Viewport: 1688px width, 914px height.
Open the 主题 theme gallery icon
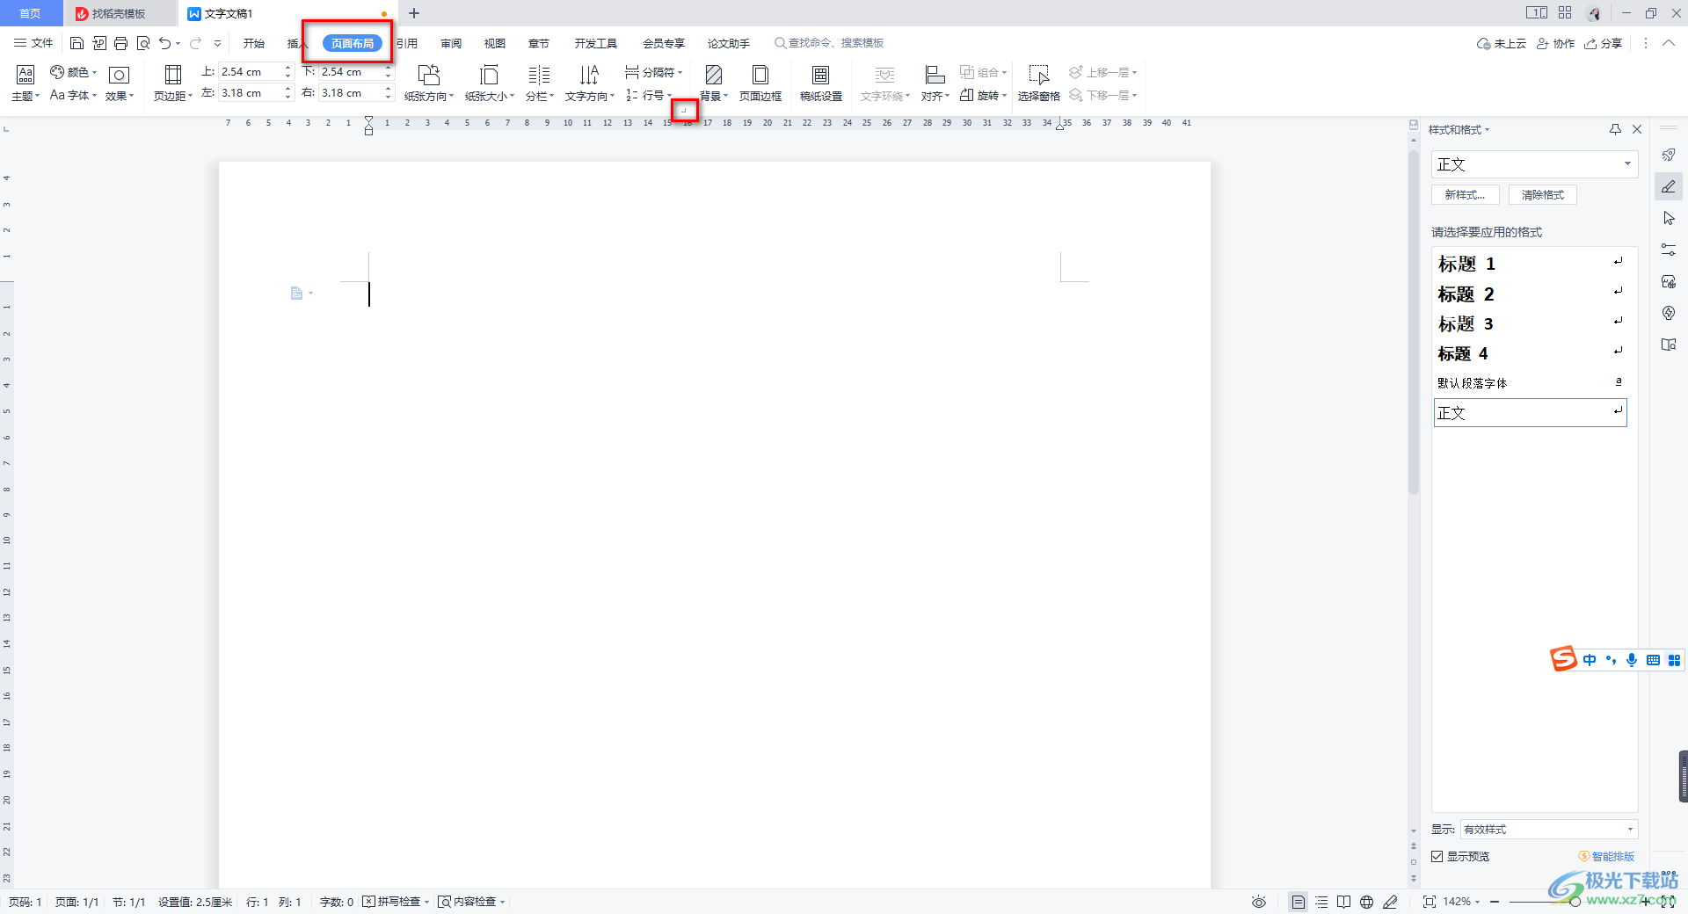pos(25,75)
